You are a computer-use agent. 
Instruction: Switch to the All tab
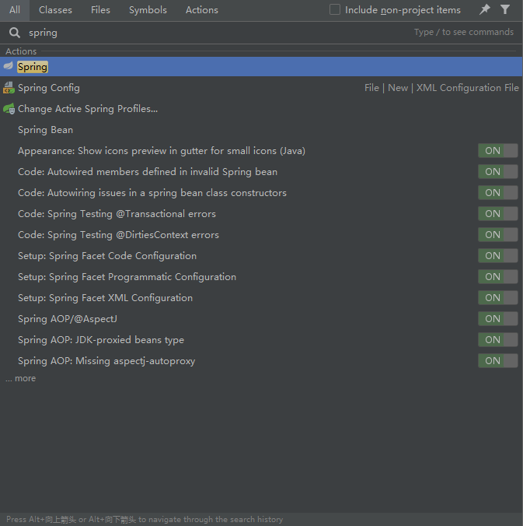[x=15, y=10]
